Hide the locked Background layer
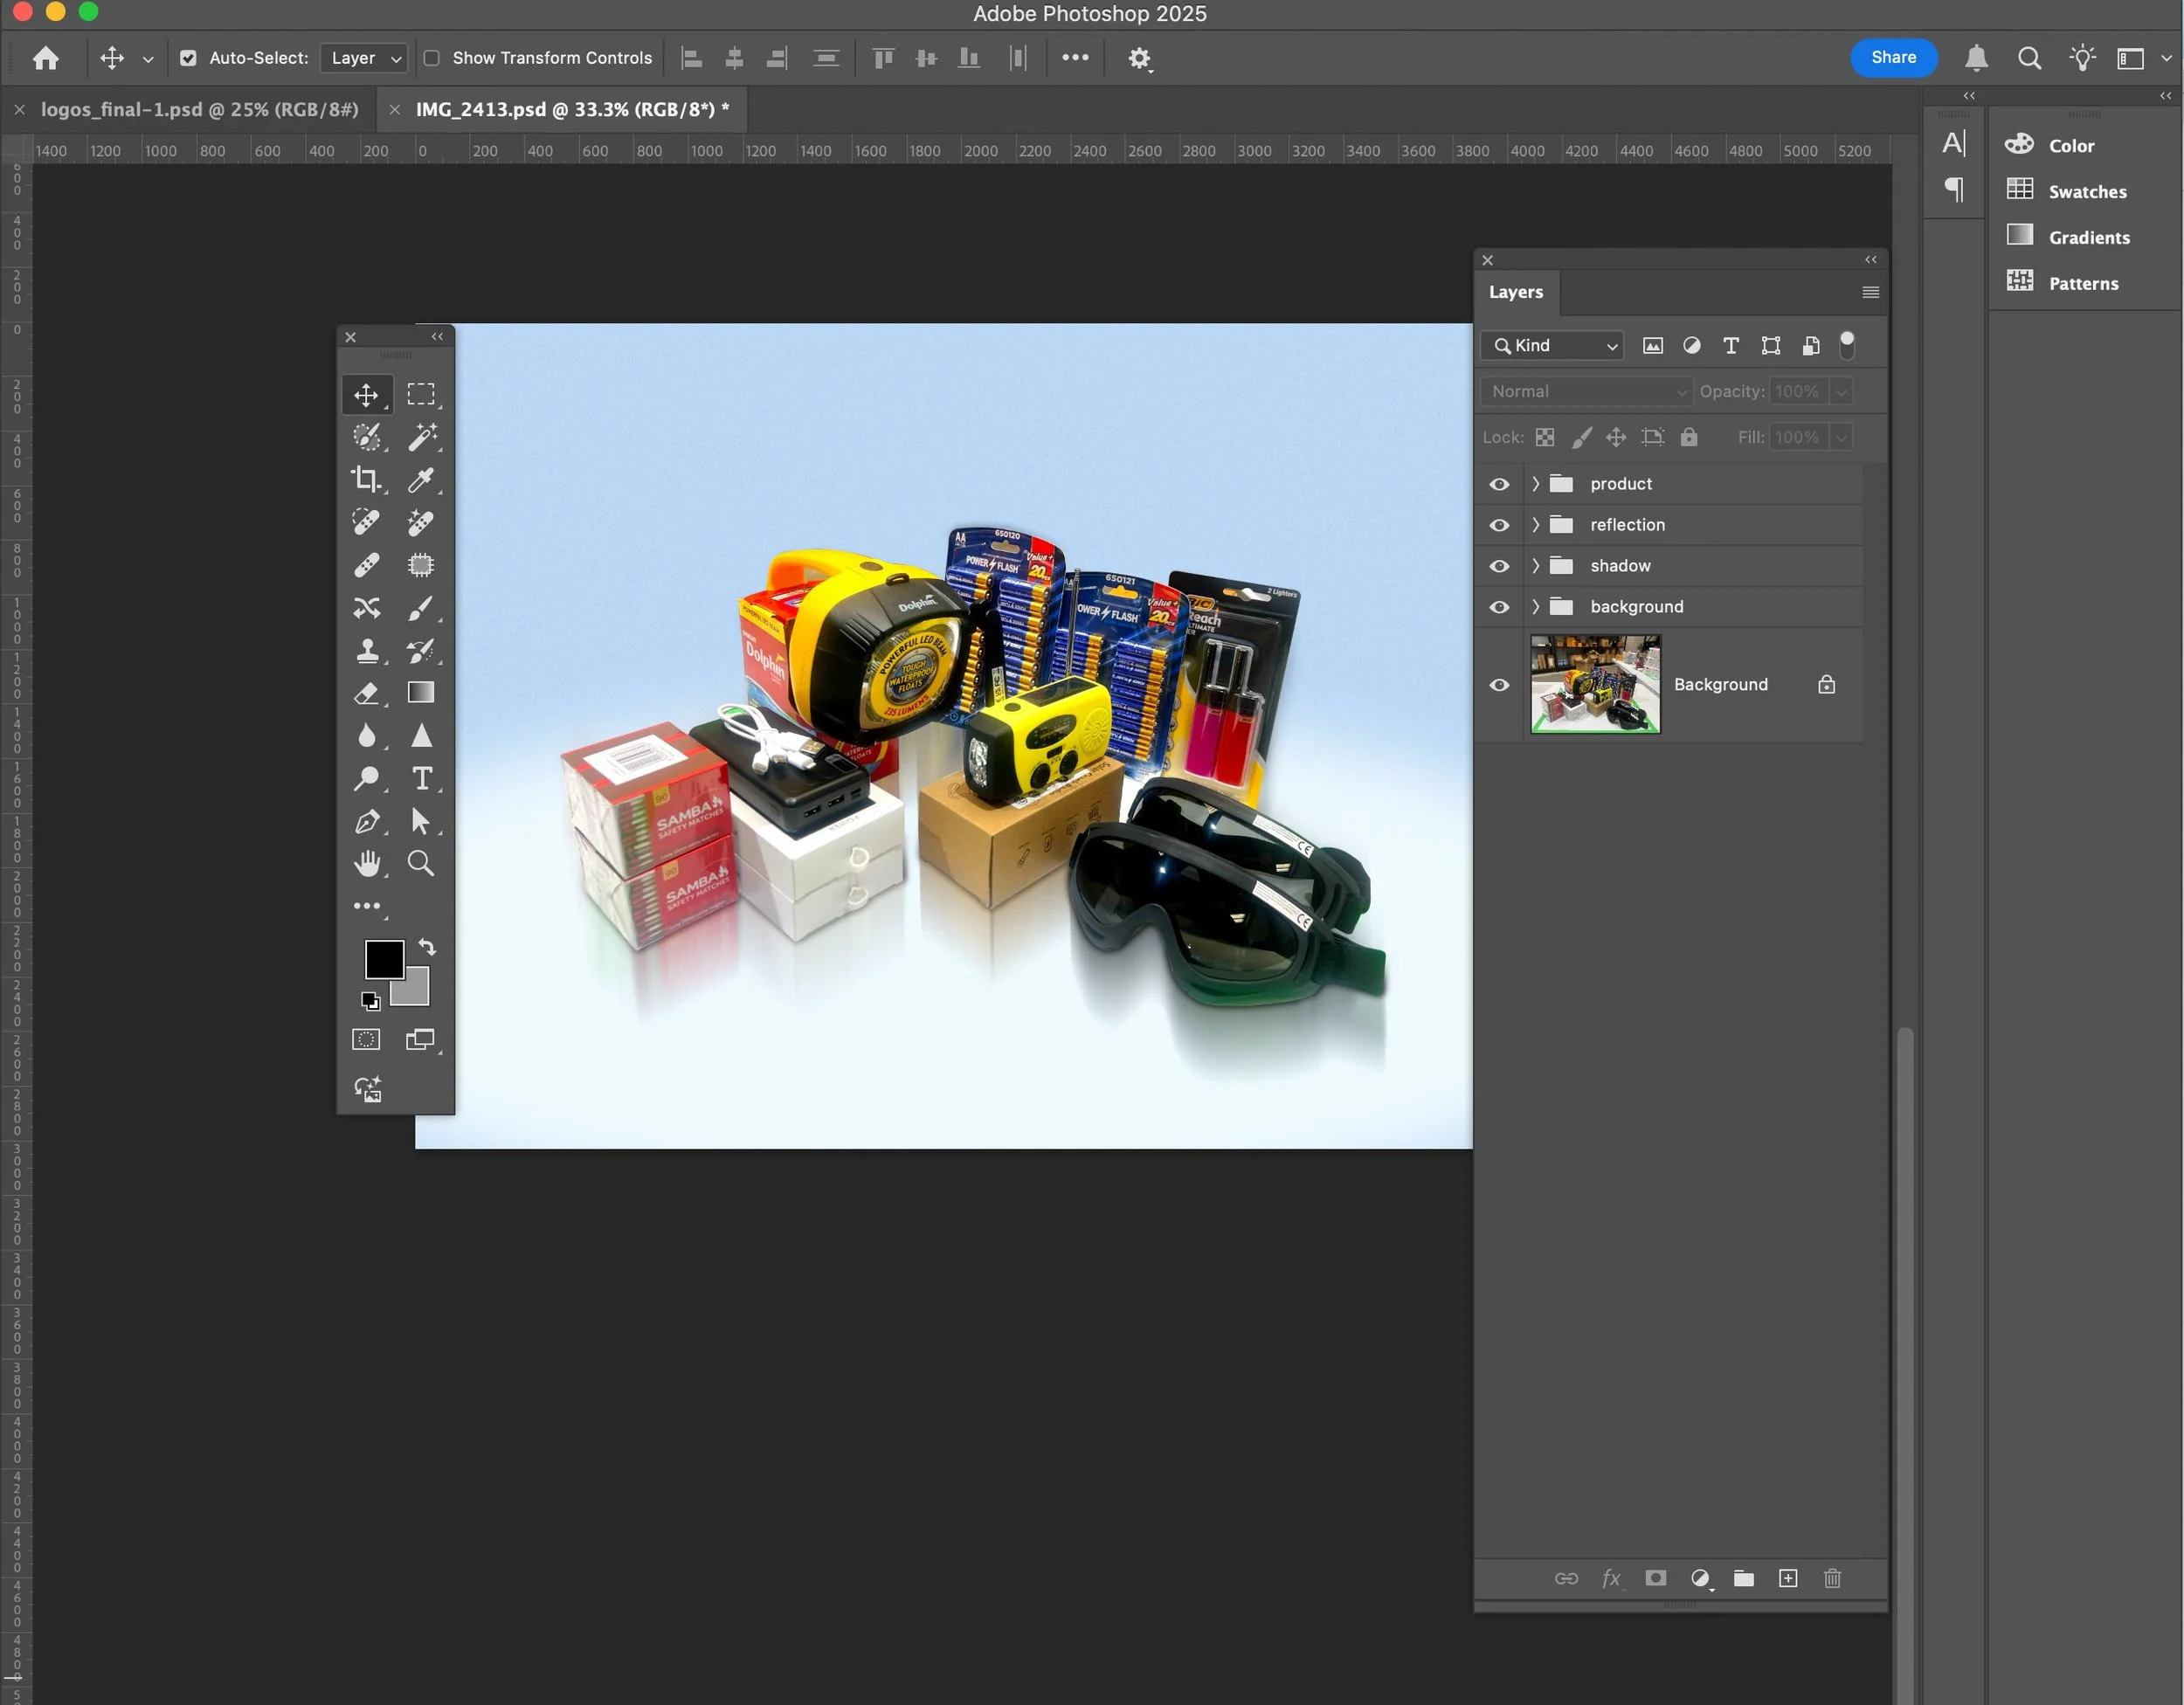The width and height of the screenshot is (2184, 1705). [1499, 685]
